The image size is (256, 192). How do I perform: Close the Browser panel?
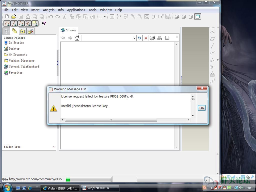tap(177, 36)
